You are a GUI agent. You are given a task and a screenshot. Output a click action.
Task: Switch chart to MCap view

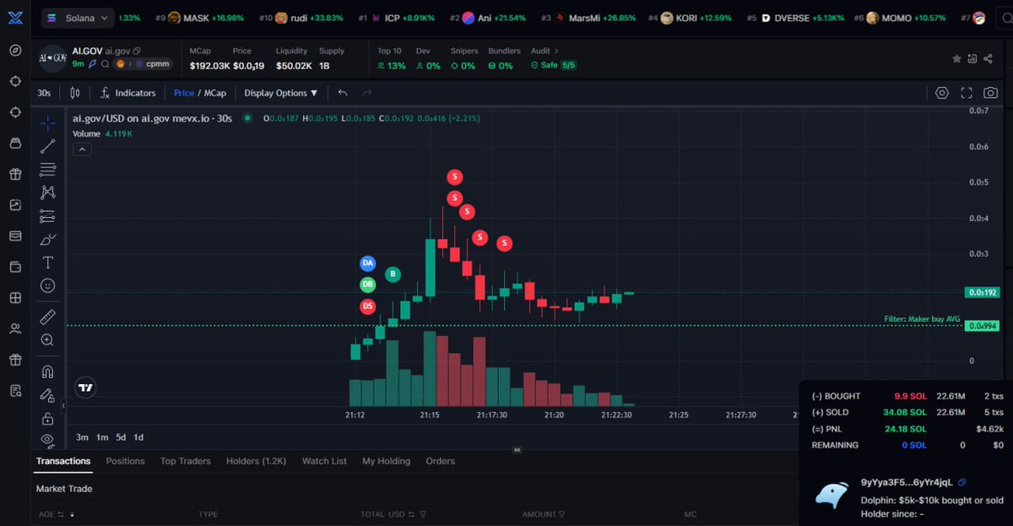pyautogui.click(x=215, y=93)
